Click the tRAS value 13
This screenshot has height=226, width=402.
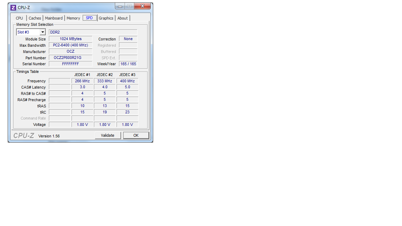click(x=105, y=106)
